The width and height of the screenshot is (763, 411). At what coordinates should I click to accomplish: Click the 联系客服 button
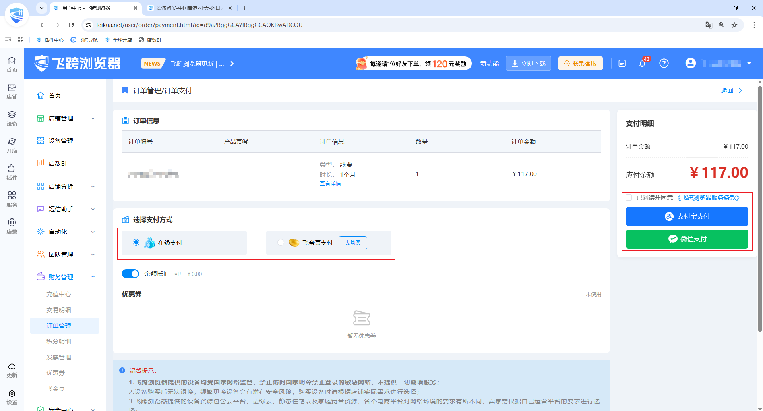click(x=581, y=64)
